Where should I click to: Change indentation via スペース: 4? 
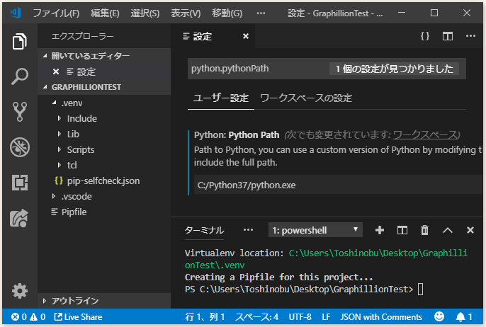(x=256, y=317)
